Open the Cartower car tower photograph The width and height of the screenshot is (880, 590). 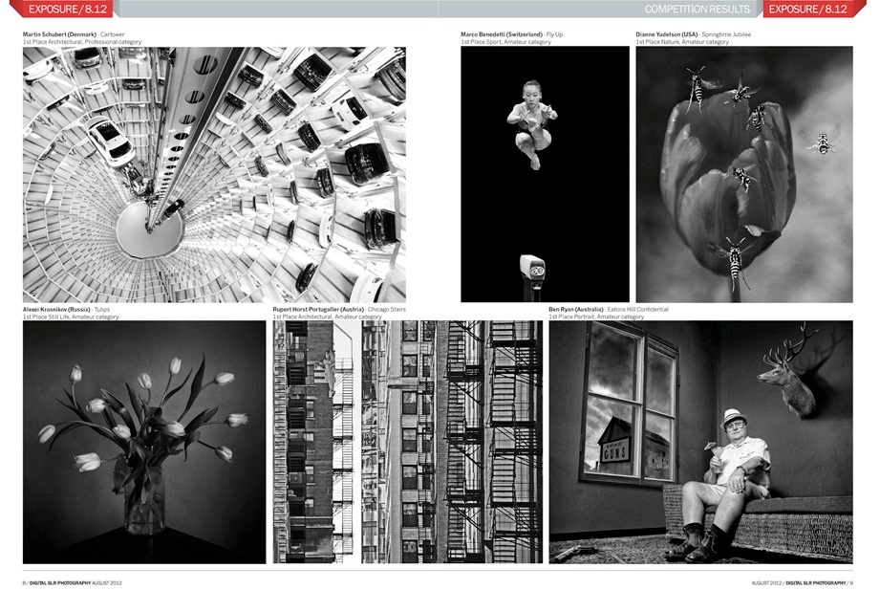click(x=214, y=175)
